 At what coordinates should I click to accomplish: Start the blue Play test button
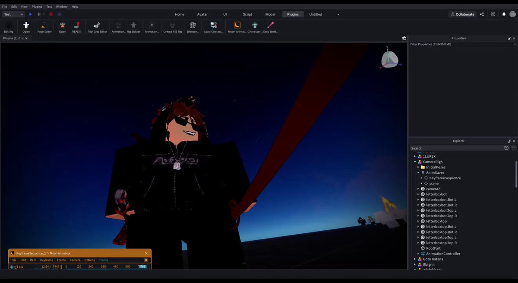point(31,14)
